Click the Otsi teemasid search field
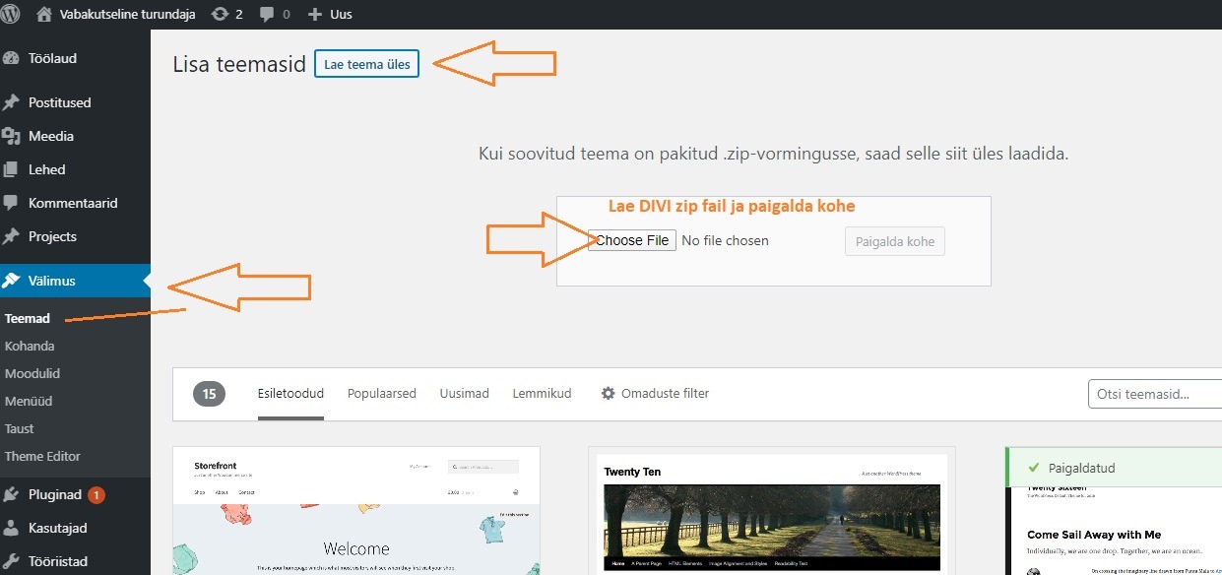1222x575 pixels. pos(1155,395)
